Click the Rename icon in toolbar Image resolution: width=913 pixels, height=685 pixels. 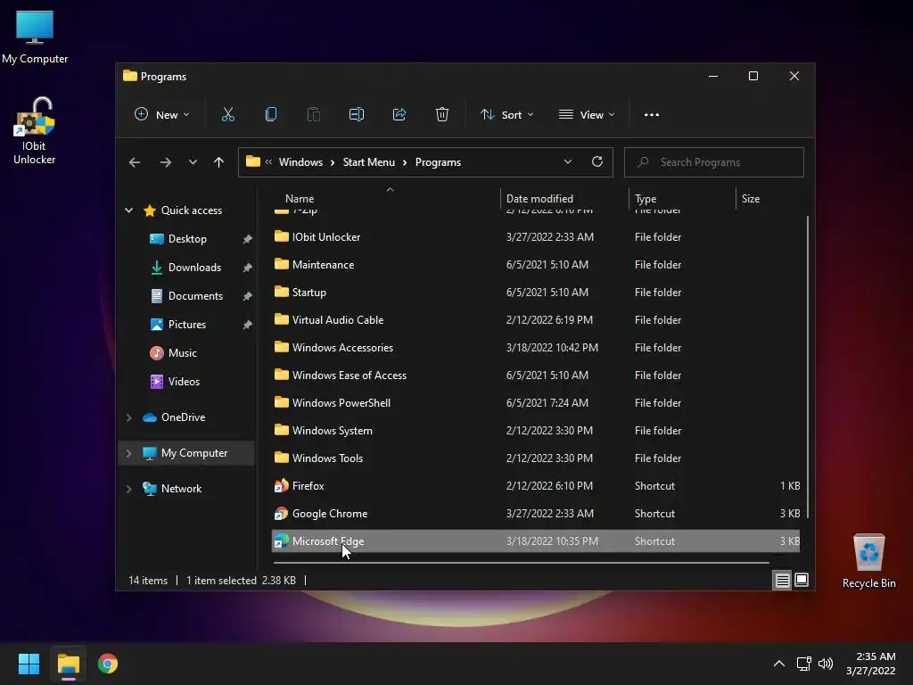pyautogui.click(x=357, y=115)
